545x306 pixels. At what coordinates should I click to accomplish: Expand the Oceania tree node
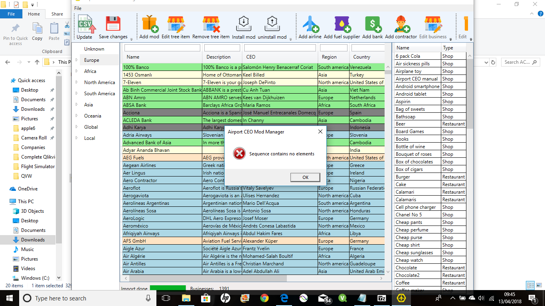pyautogui.click(x=77, y=116)
